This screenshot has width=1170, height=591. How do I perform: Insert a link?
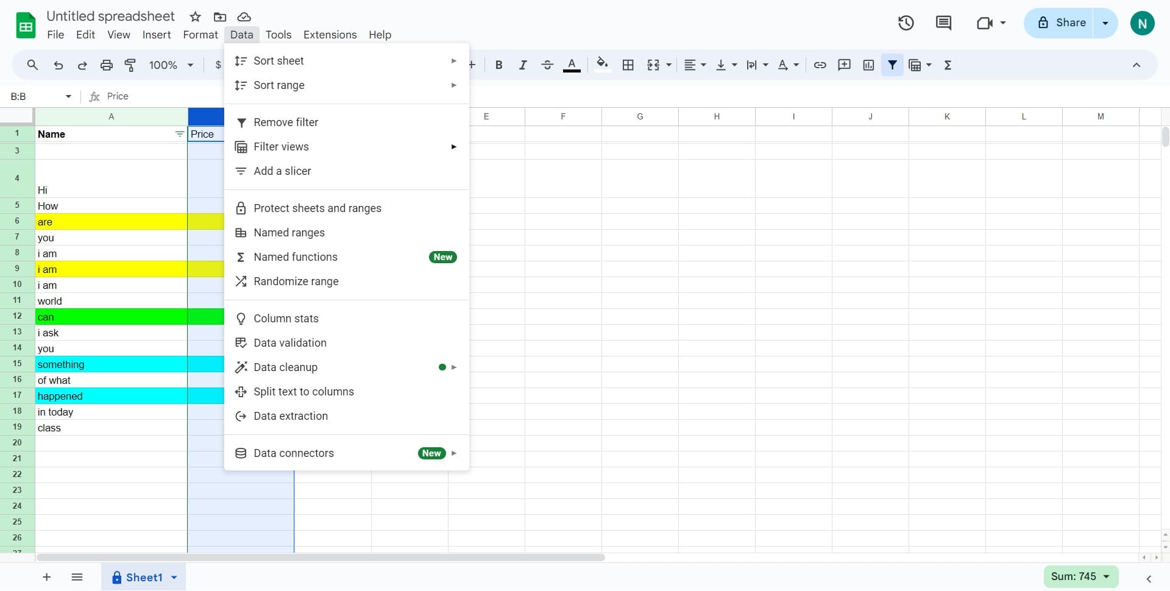pos(820,65)
